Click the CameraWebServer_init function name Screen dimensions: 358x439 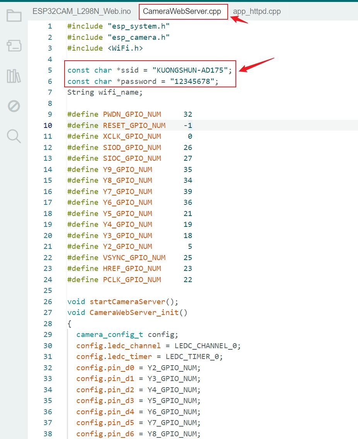click(134, 313)
